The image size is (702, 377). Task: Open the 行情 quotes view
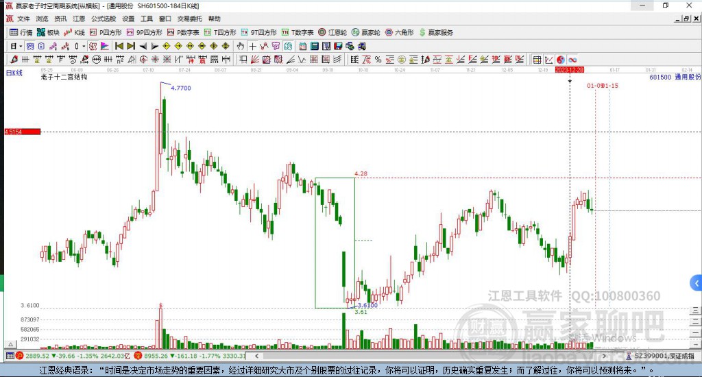pos(21,32)
